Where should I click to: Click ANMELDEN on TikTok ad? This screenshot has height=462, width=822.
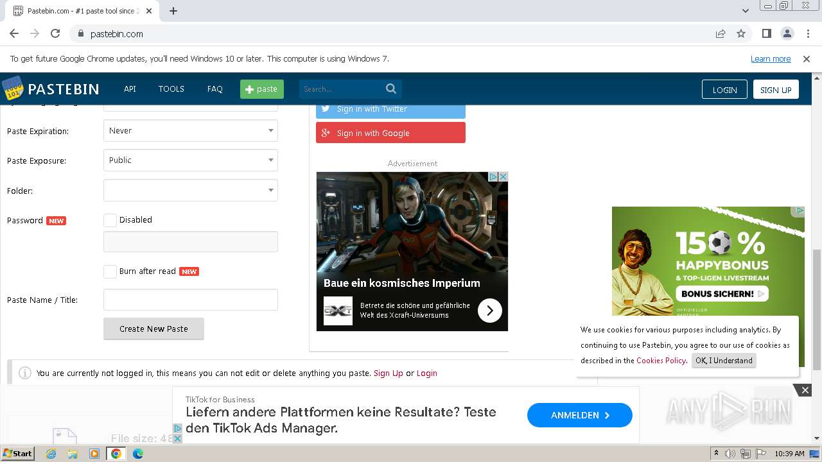click(x=580, y=415)
